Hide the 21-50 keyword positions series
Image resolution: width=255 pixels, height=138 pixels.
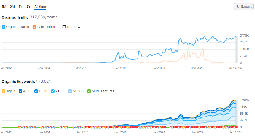point(53,91)
